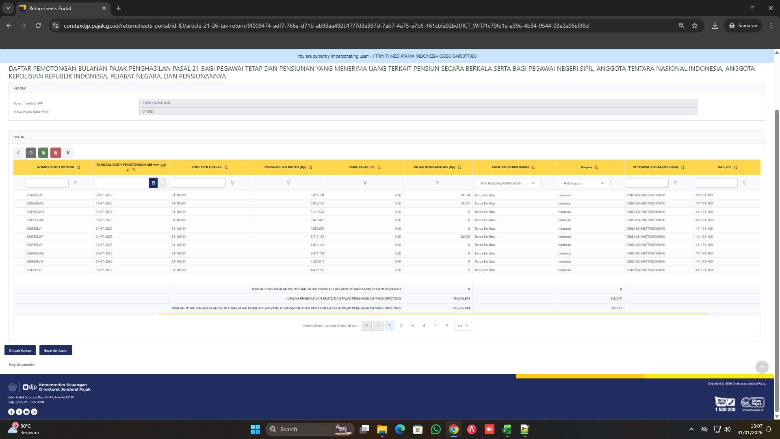Export the list to Excel (green icon)
The width and height of the screenshot is (780, 439).
point(43,152)
